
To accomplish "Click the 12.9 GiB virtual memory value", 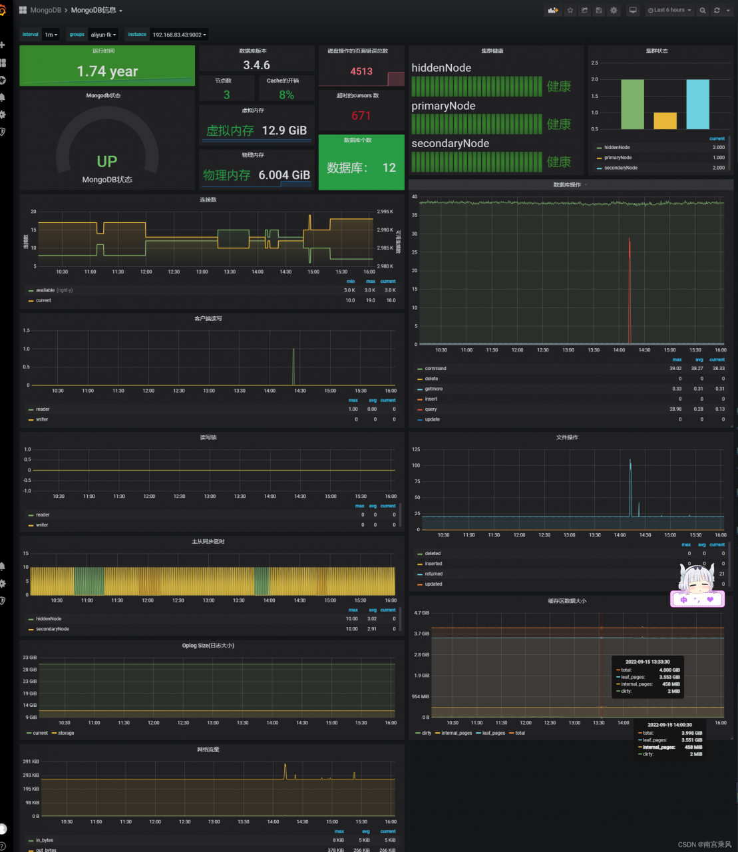I will pos(285,130).
